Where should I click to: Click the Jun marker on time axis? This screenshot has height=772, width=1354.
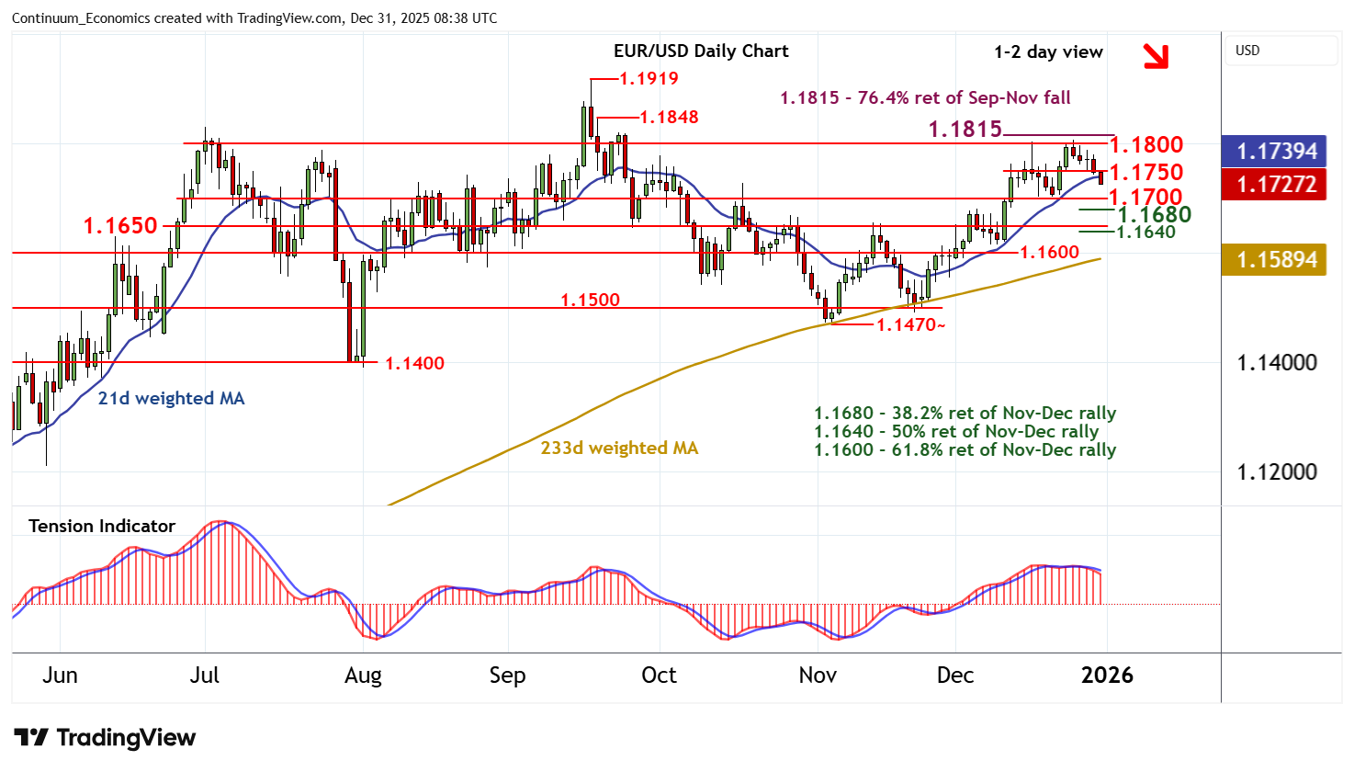click(x=60, y=675)
